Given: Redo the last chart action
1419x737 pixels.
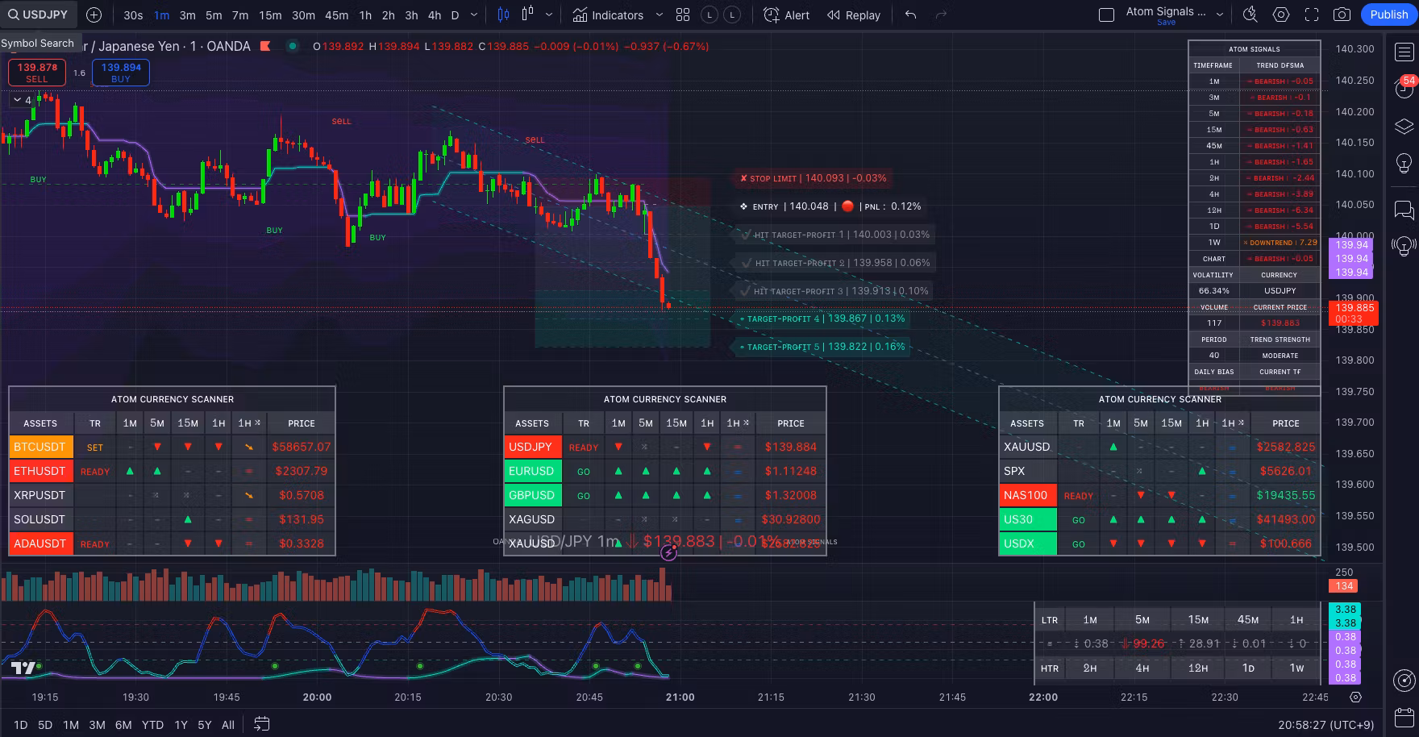Looking at the screenshot, I should click(941, 15).
